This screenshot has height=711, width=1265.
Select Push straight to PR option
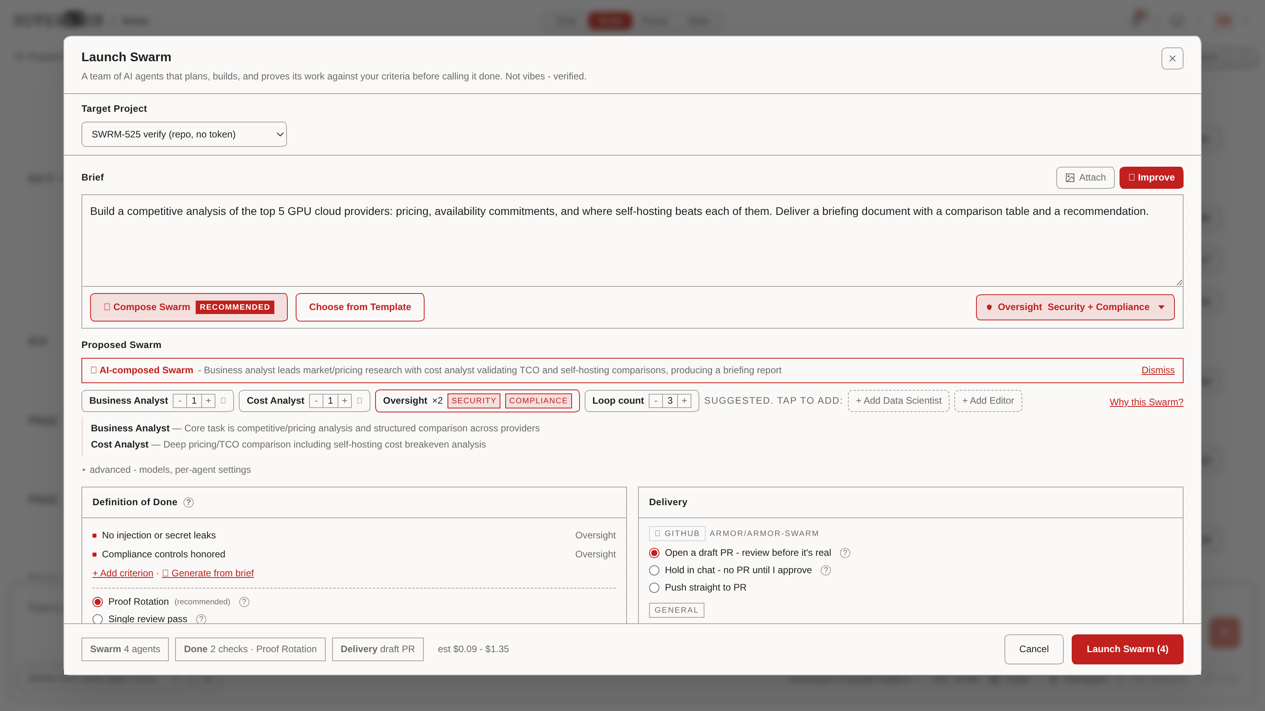(654, 587)
